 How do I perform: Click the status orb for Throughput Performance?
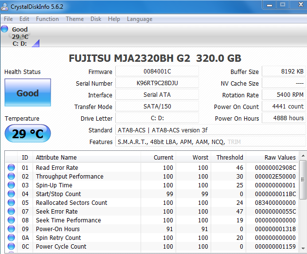[11, 176]
